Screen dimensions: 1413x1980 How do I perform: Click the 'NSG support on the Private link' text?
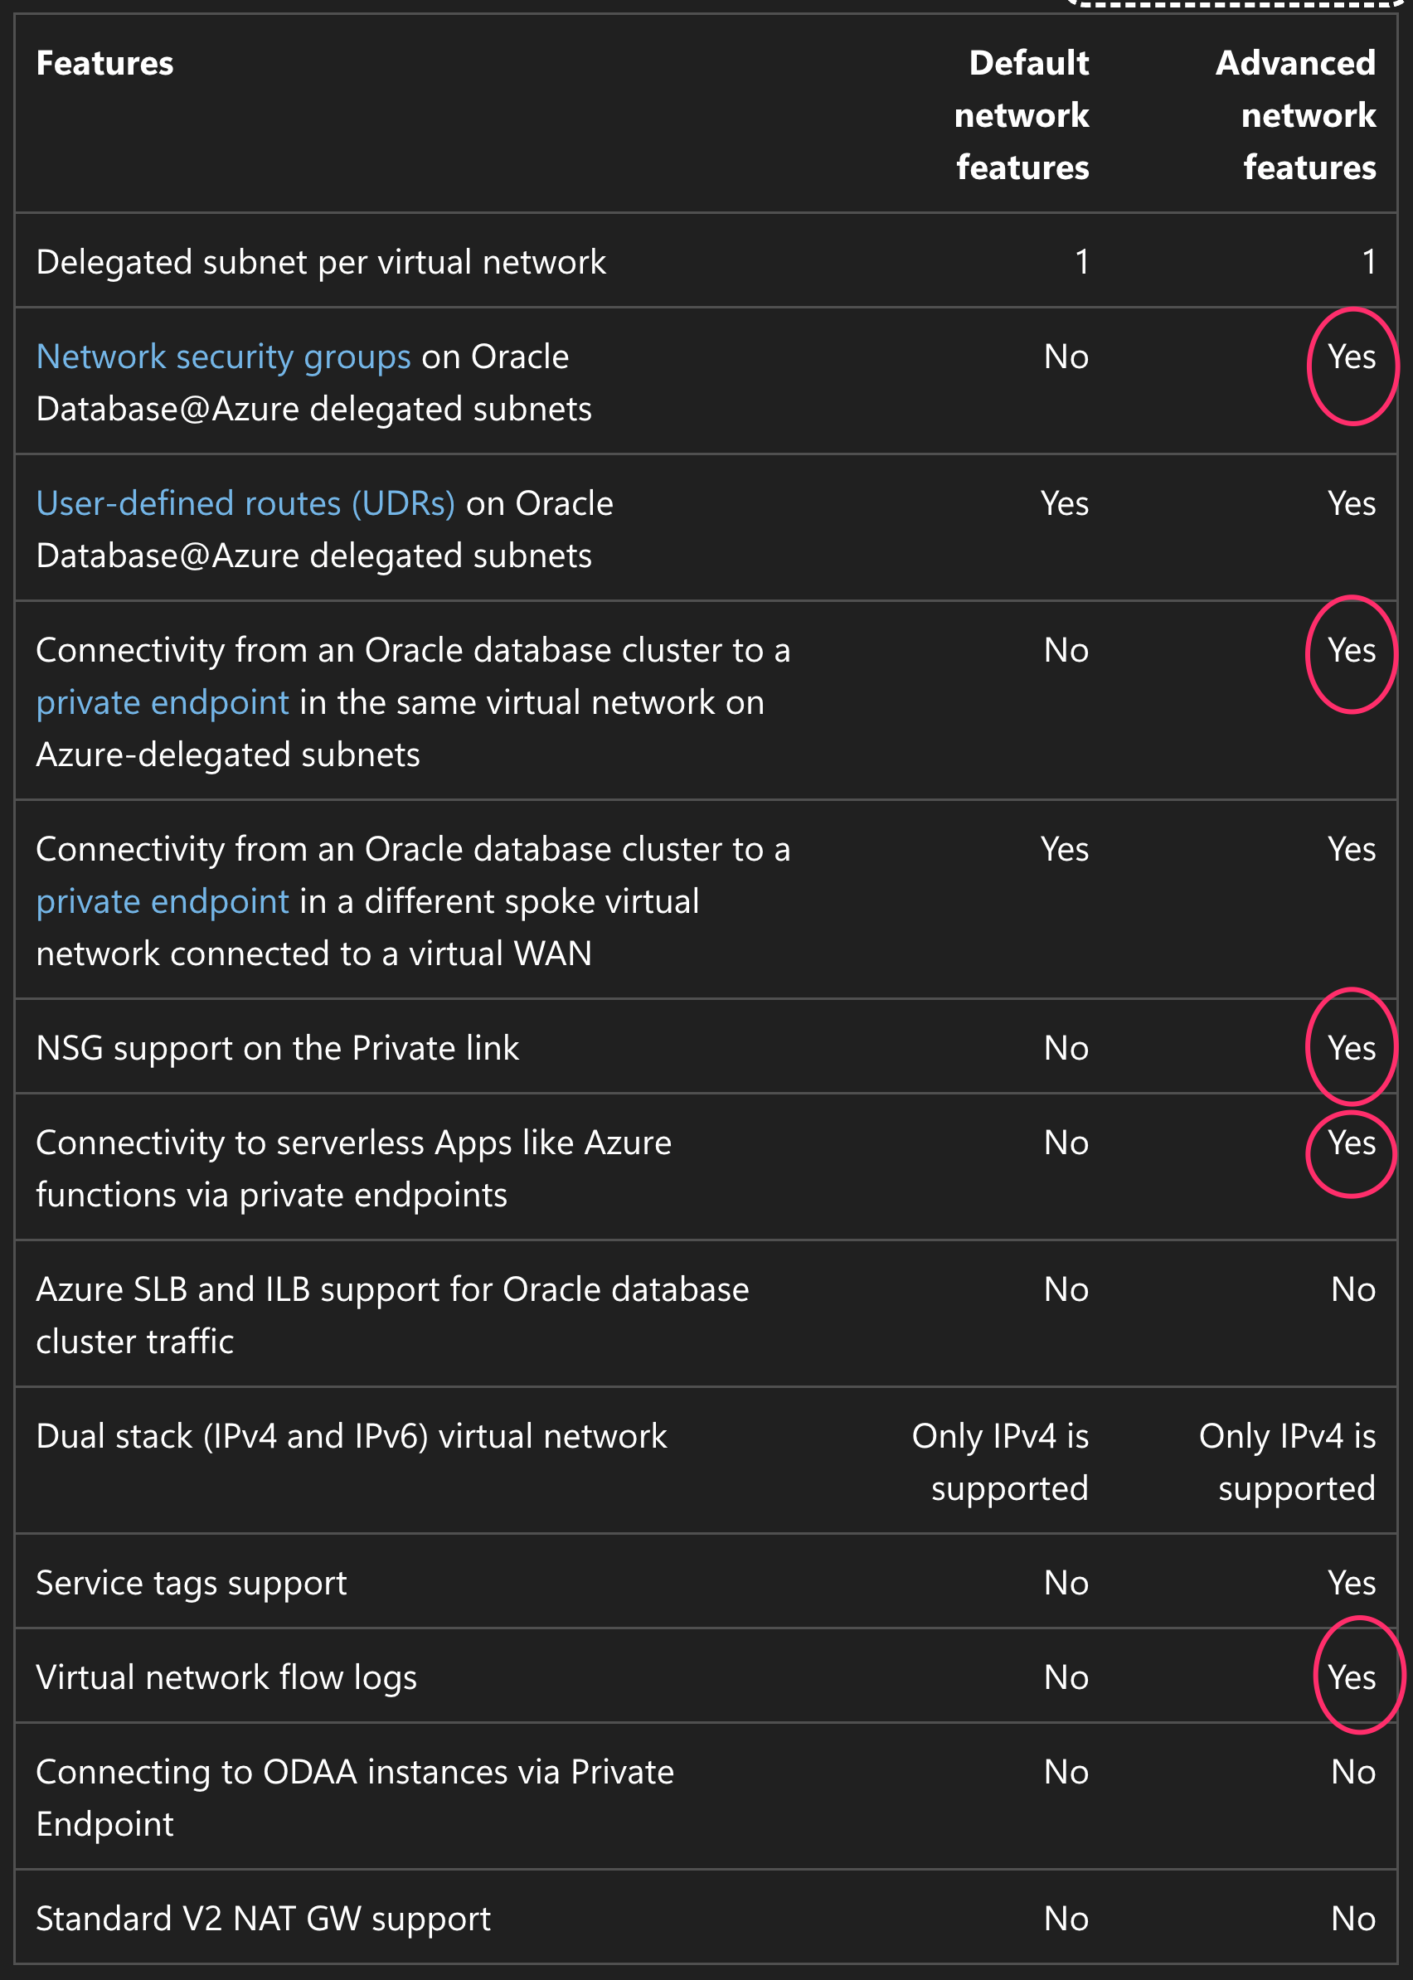click(x=277, y=1048)
